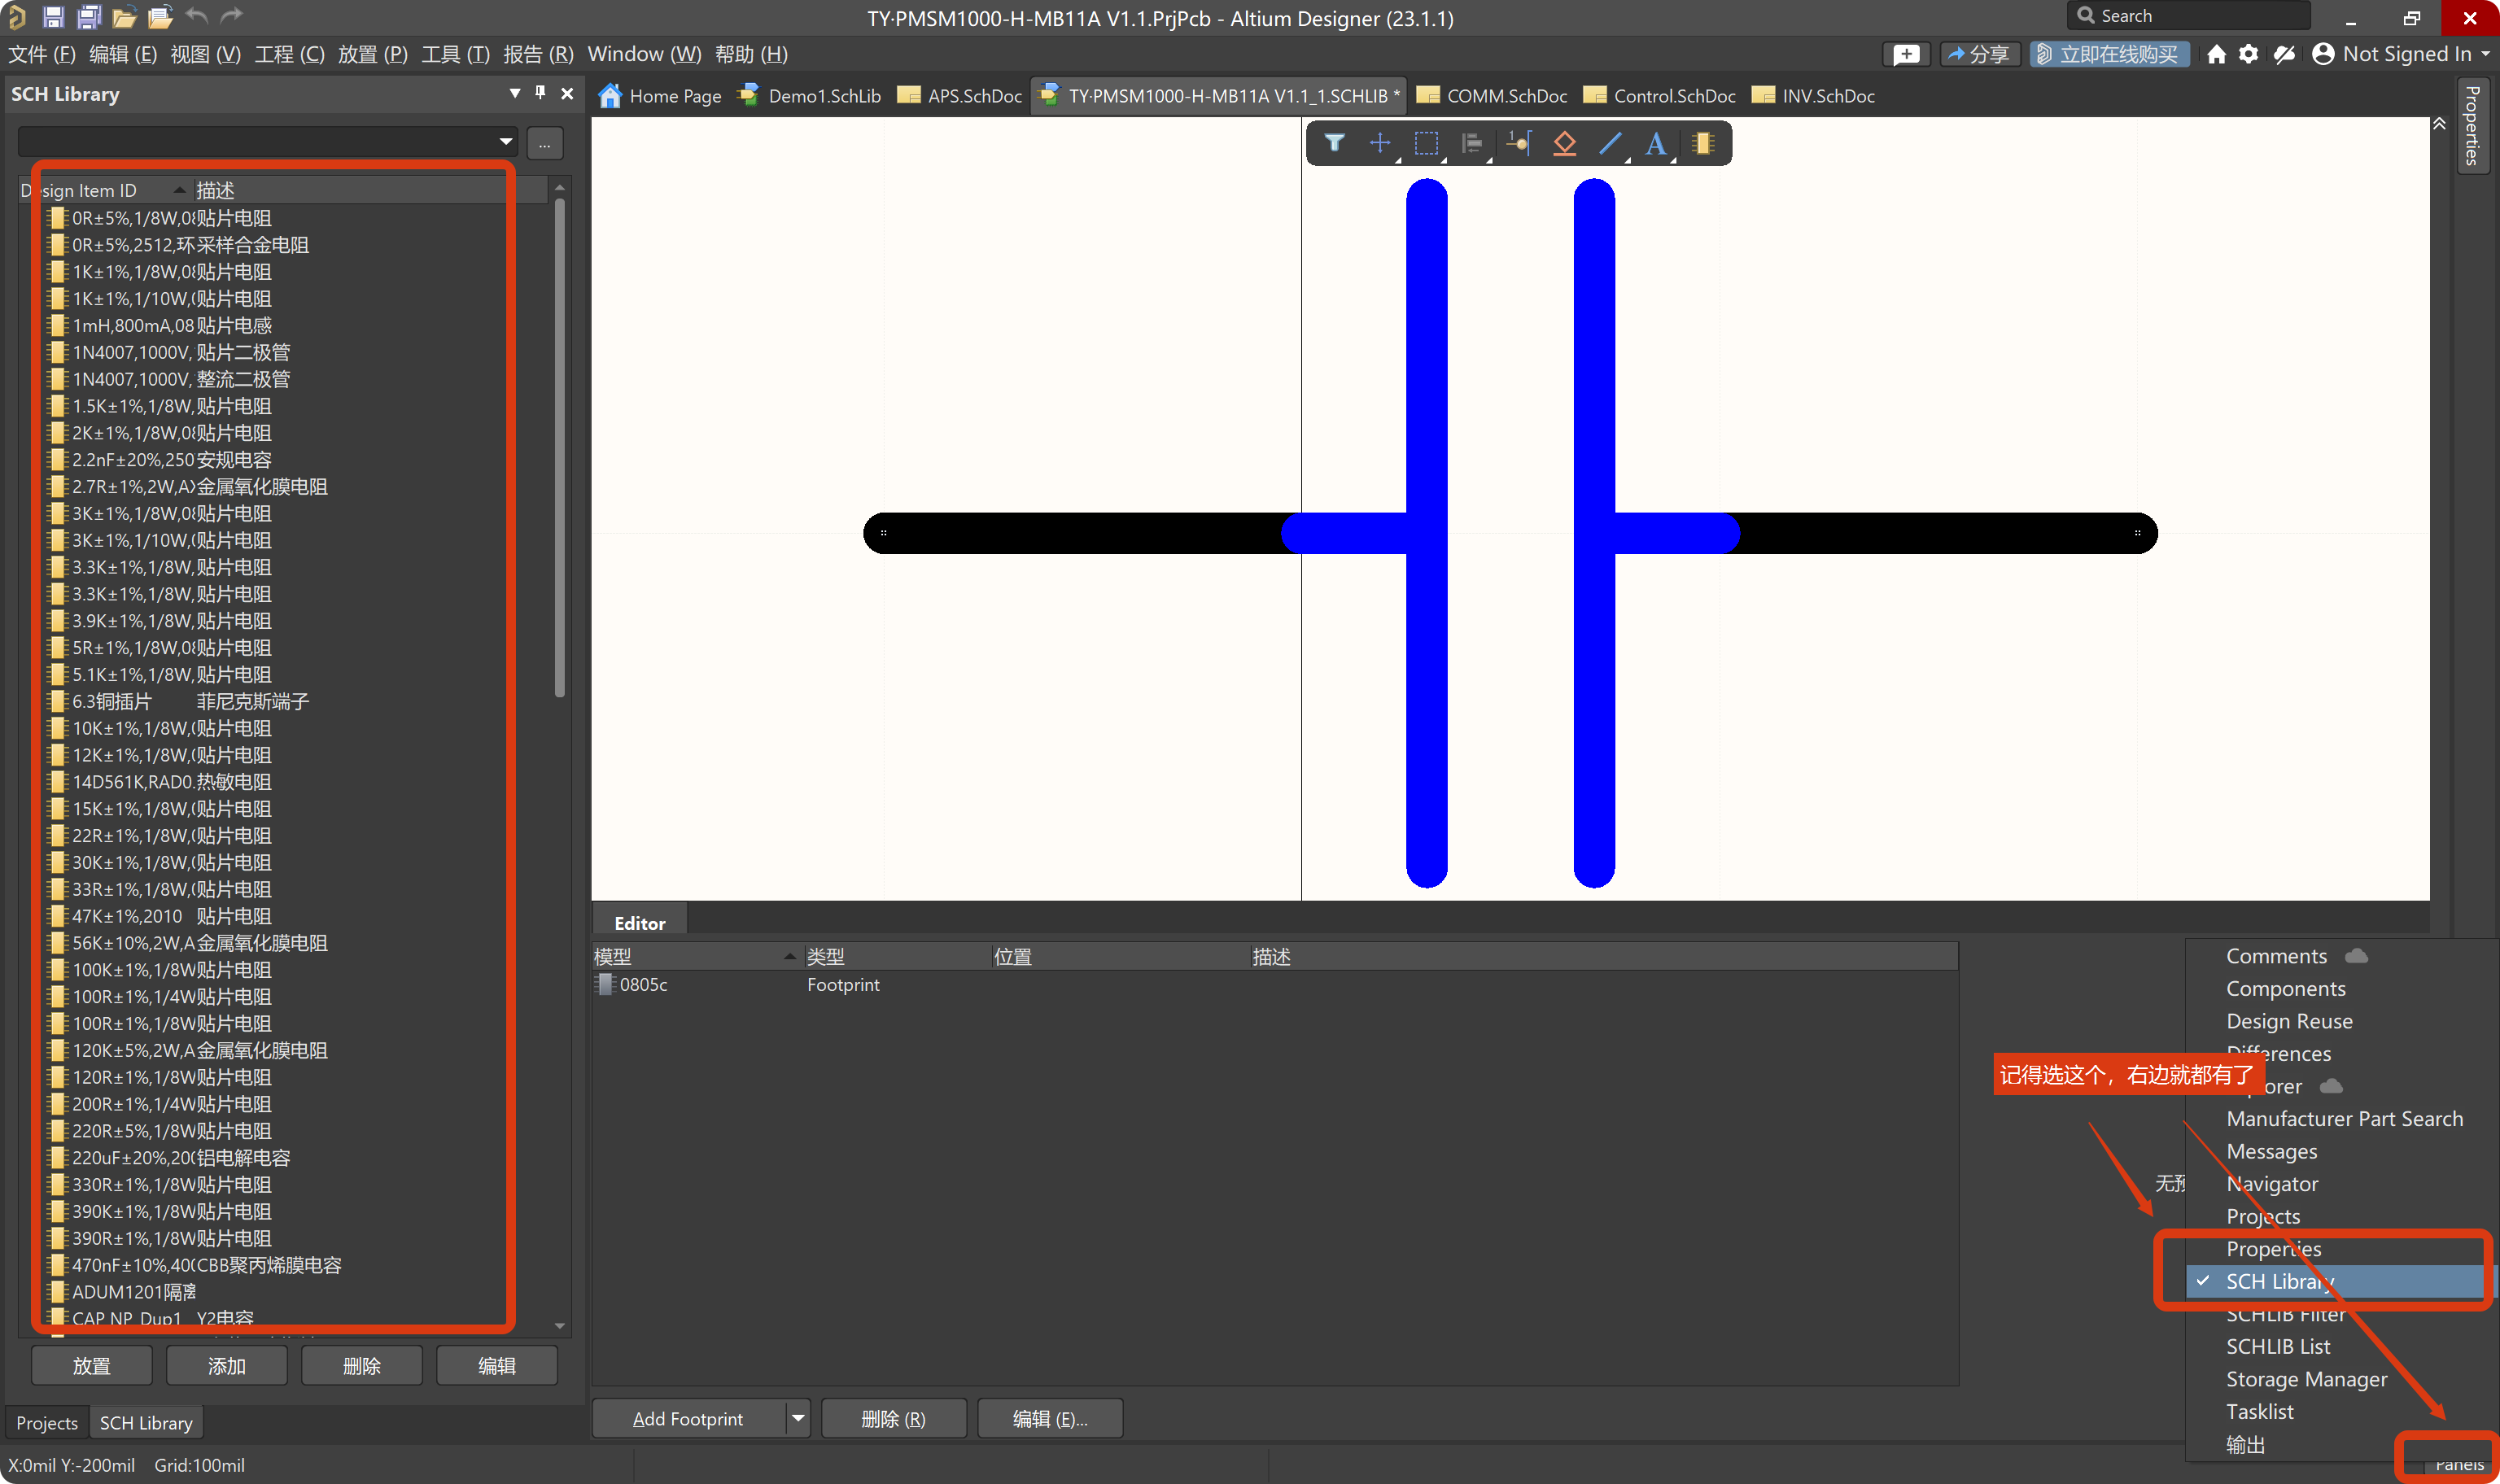Screen dimensions: 2500x1484
Task: Select the Place Line tool
Action: (1610, 143)
